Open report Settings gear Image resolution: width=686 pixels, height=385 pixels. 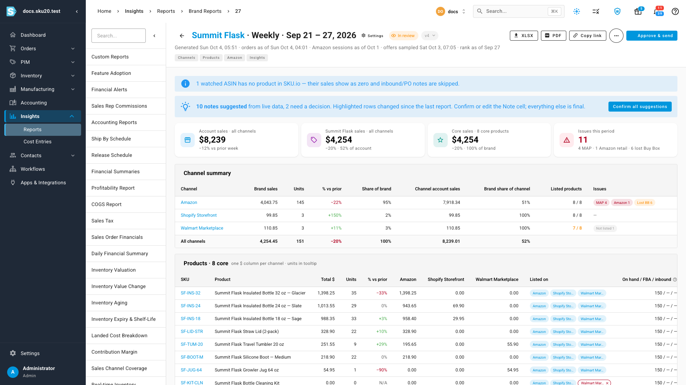pyautogui.click(x=372, y=36)
